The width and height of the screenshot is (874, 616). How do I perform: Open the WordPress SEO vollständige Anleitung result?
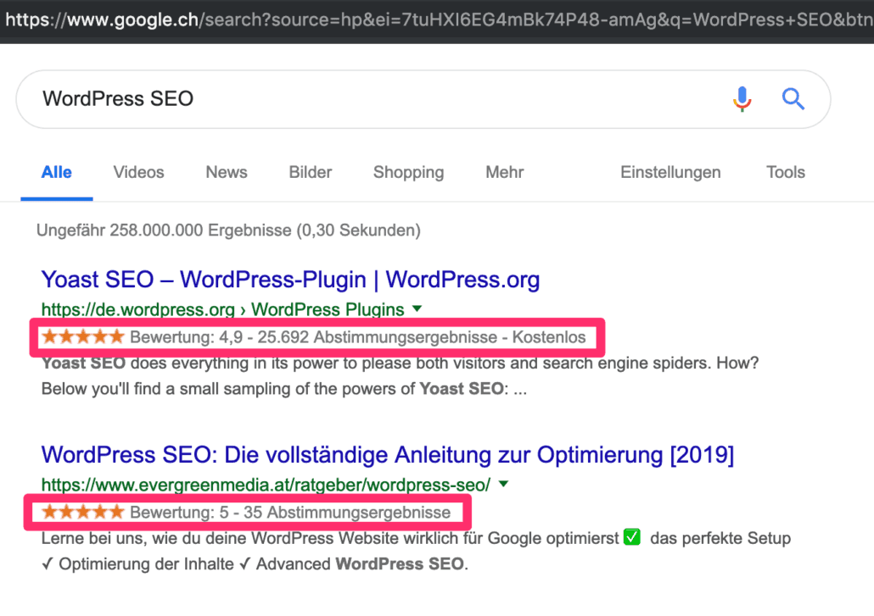(x=387, y=455)
